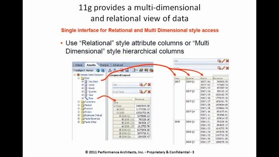The height and width of the screenshot is (157, 279).
Task: Remove the Title view above Pivot Table
Action: coord(149,85)
